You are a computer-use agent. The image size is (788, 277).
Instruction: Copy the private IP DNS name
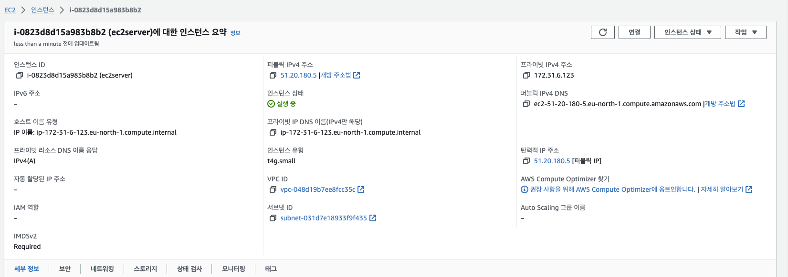[273, 132]
